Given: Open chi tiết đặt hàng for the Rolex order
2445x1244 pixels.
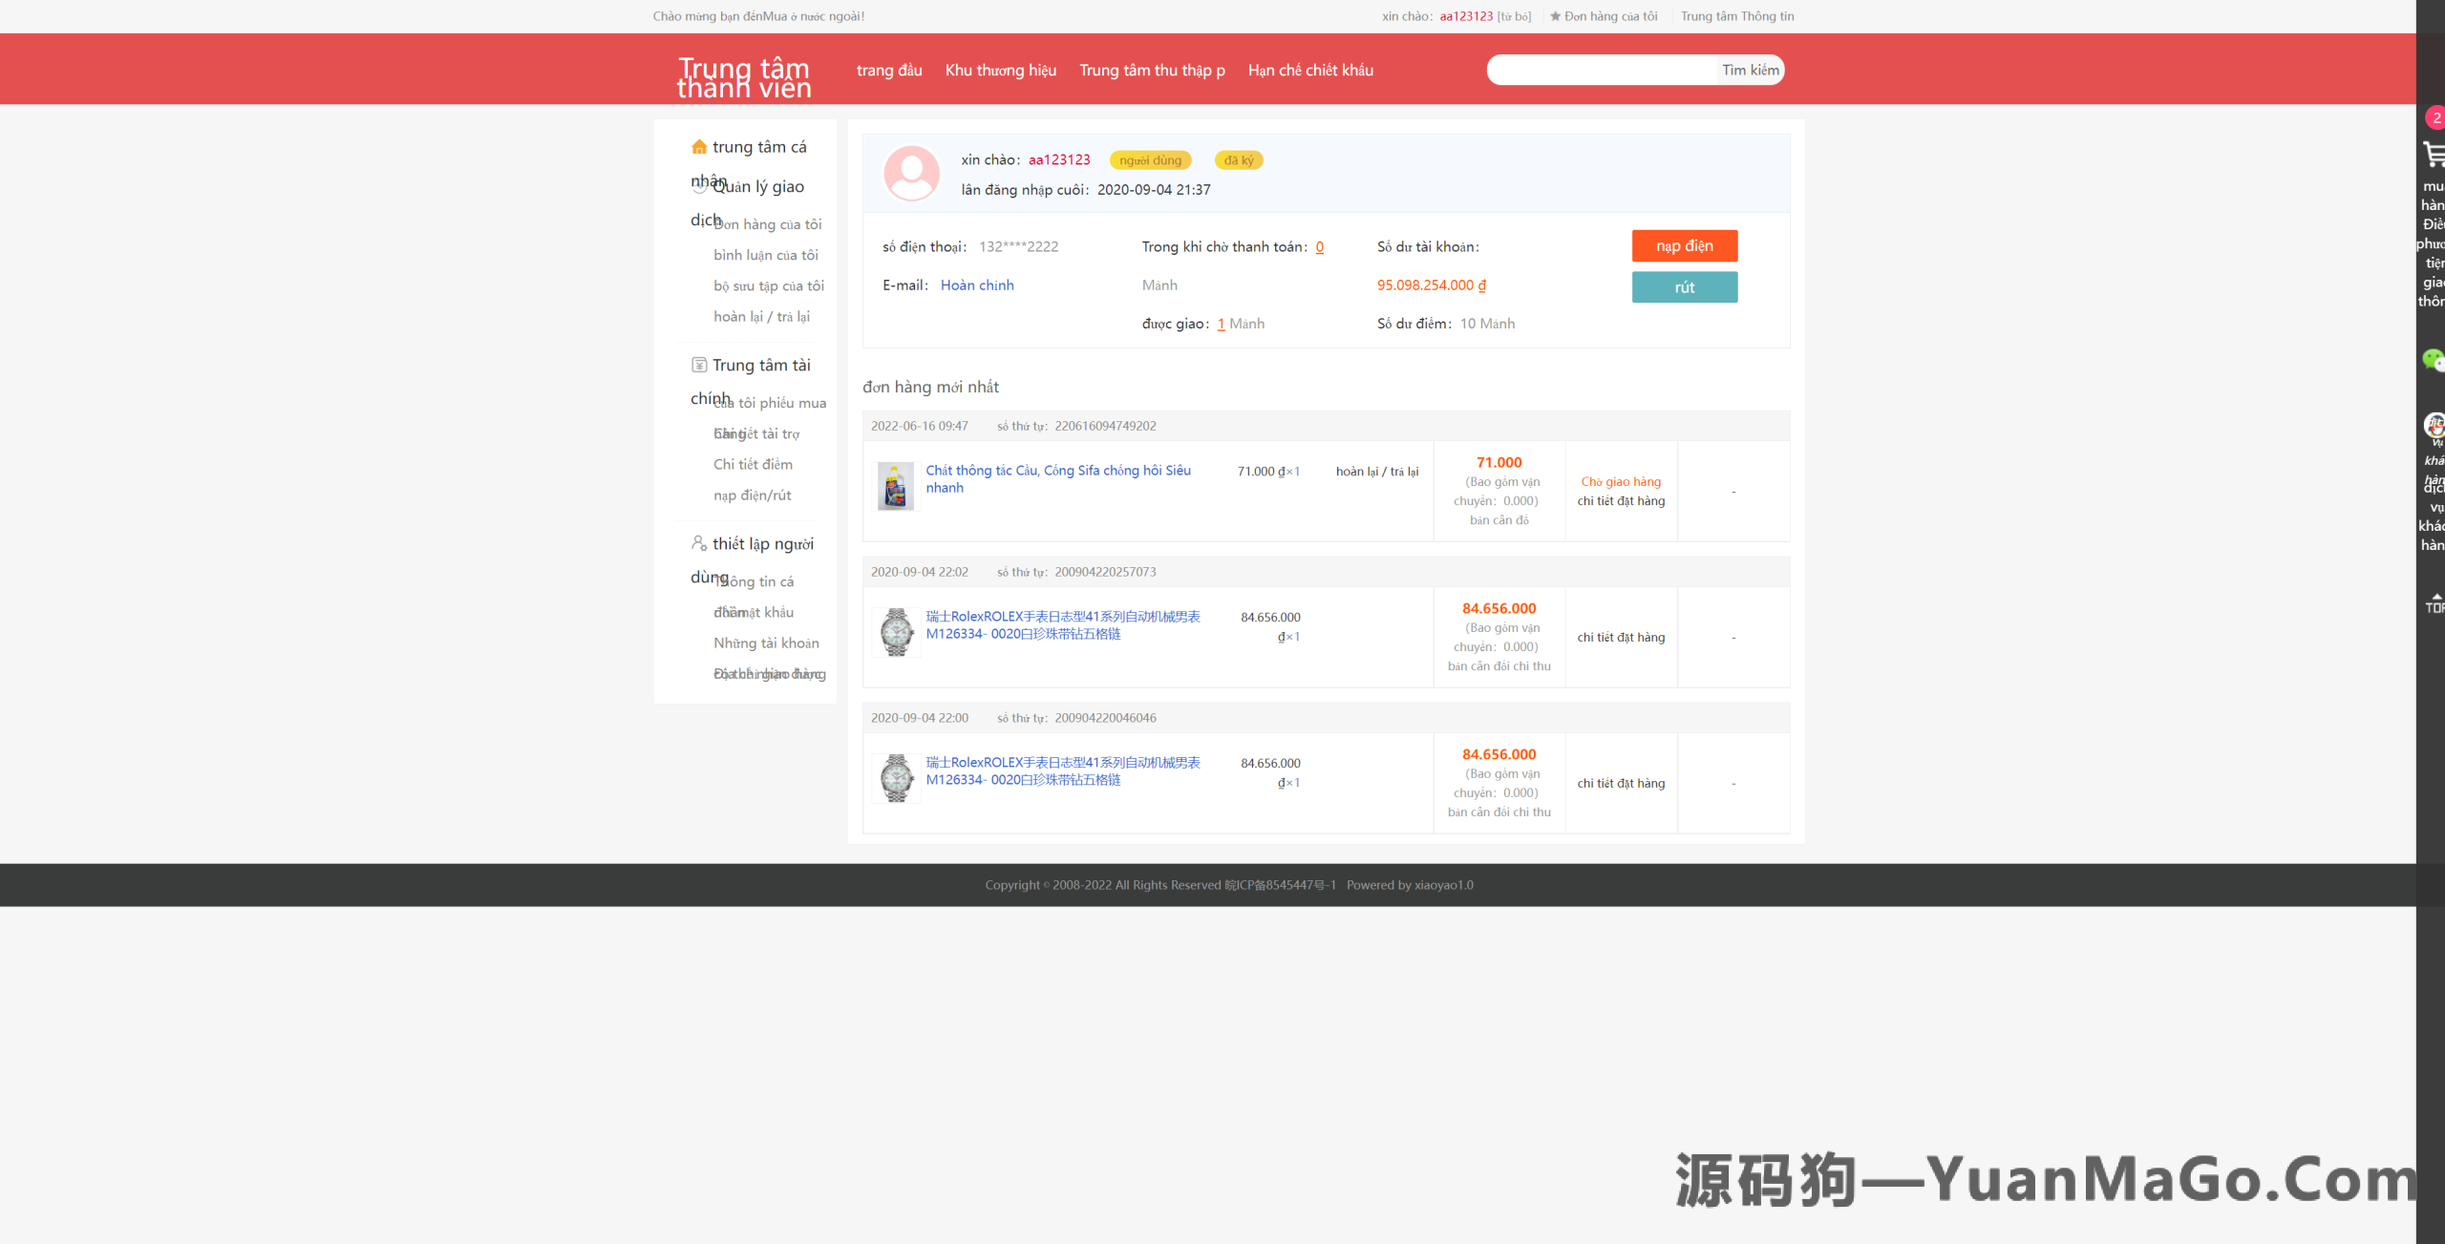Looking at the screenshot, I should point(1620,637).
